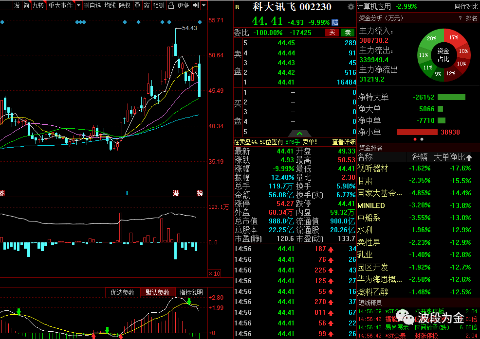The image size is (480, 339).
Task: Click the first green MACD sell arrow
Action: click(19, 311)
